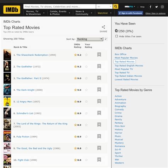
Task: Add The Godfather: Part II to Watchlist
Action: click(99, 78)
